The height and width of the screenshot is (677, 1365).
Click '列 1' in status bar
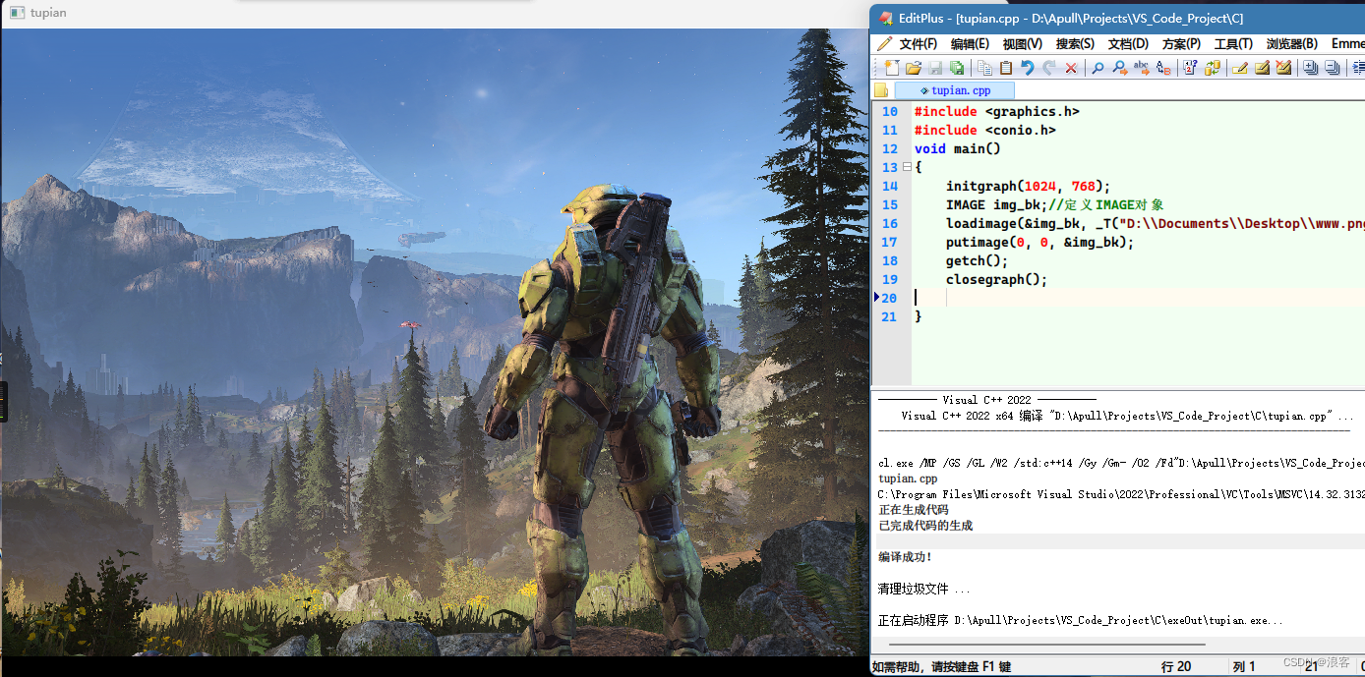click(1244, 666)
